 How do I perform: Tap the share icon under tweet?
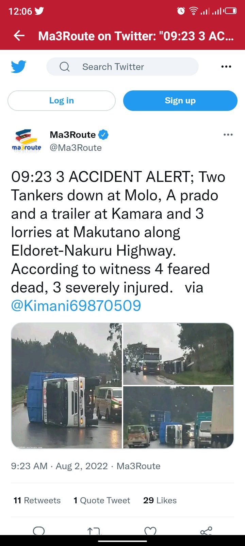click(x=206, y=531)
